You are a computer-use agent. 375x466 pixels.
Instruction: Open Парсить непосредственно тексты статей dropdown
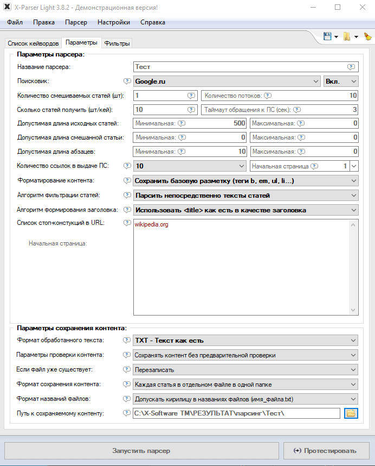click(245, 196)
